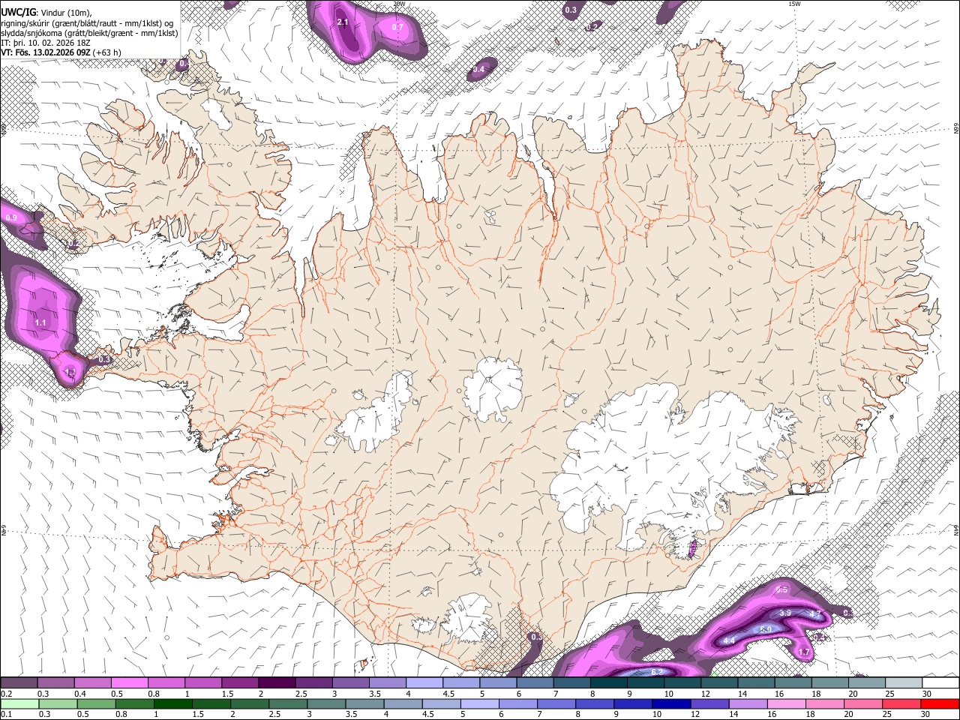Click the UWC/IG title text

pyautogui.click(x=17, y=12)
